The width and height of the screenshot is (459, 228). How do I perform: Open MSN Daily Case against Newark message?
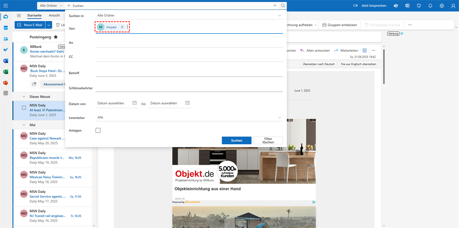pos(52,138)
